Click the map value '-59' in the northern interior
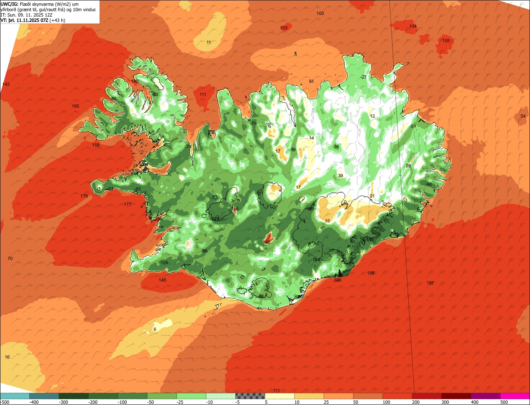This screenshot has width=530, height=405. pos(292,149)
